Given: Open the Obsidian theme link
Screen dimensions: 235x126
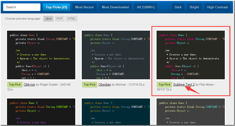Looking at the screenshot, I should point(105,84).
